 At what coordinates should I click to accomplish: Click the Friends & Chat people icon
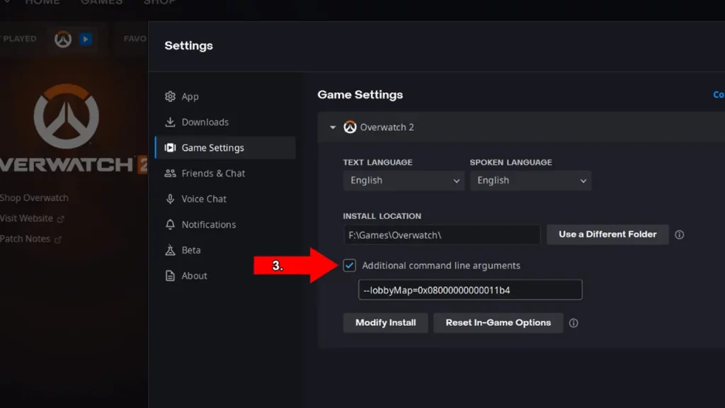pyautogui.click(x=170, y=174)
